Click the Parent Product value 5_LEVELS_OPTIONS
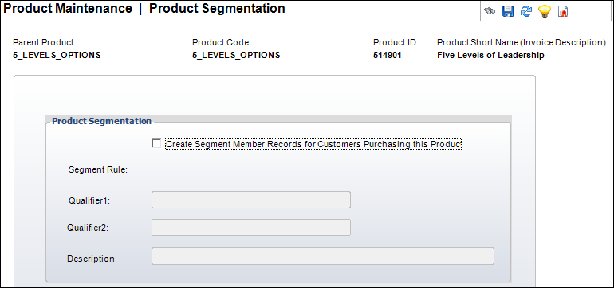The width and height of the screenshot is (614, 288). [x=57, y=55]
